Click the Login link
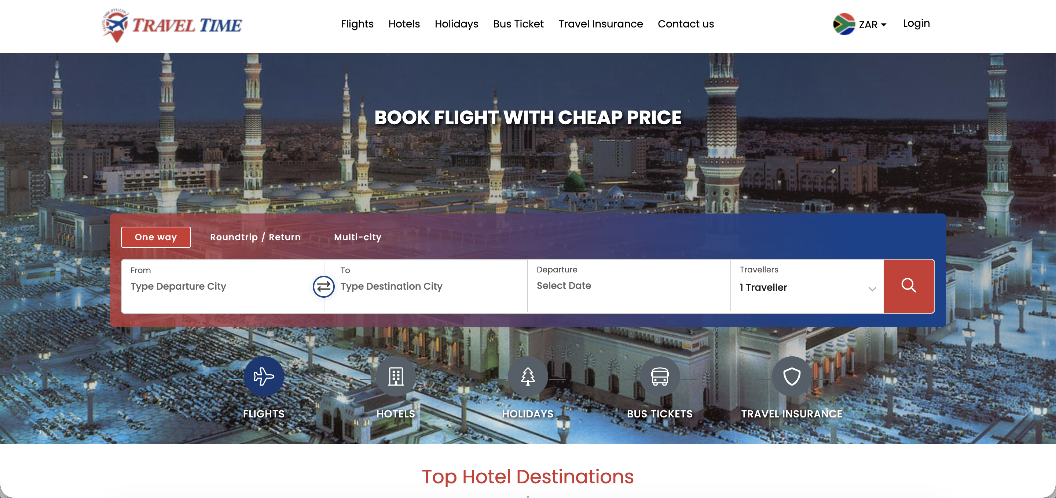 (916, 23)
